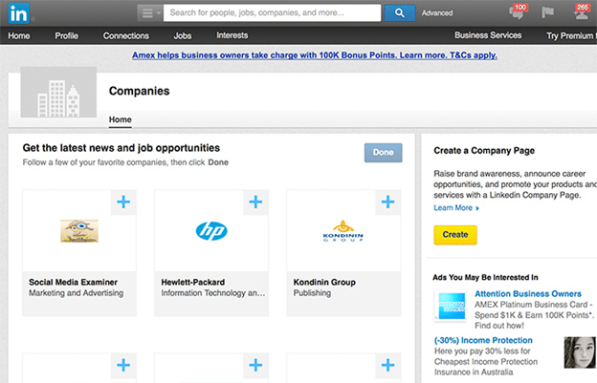The height and width of the screenshot is (383, 597).
Task: Open Advanced search link
Action: click(437, 13)
